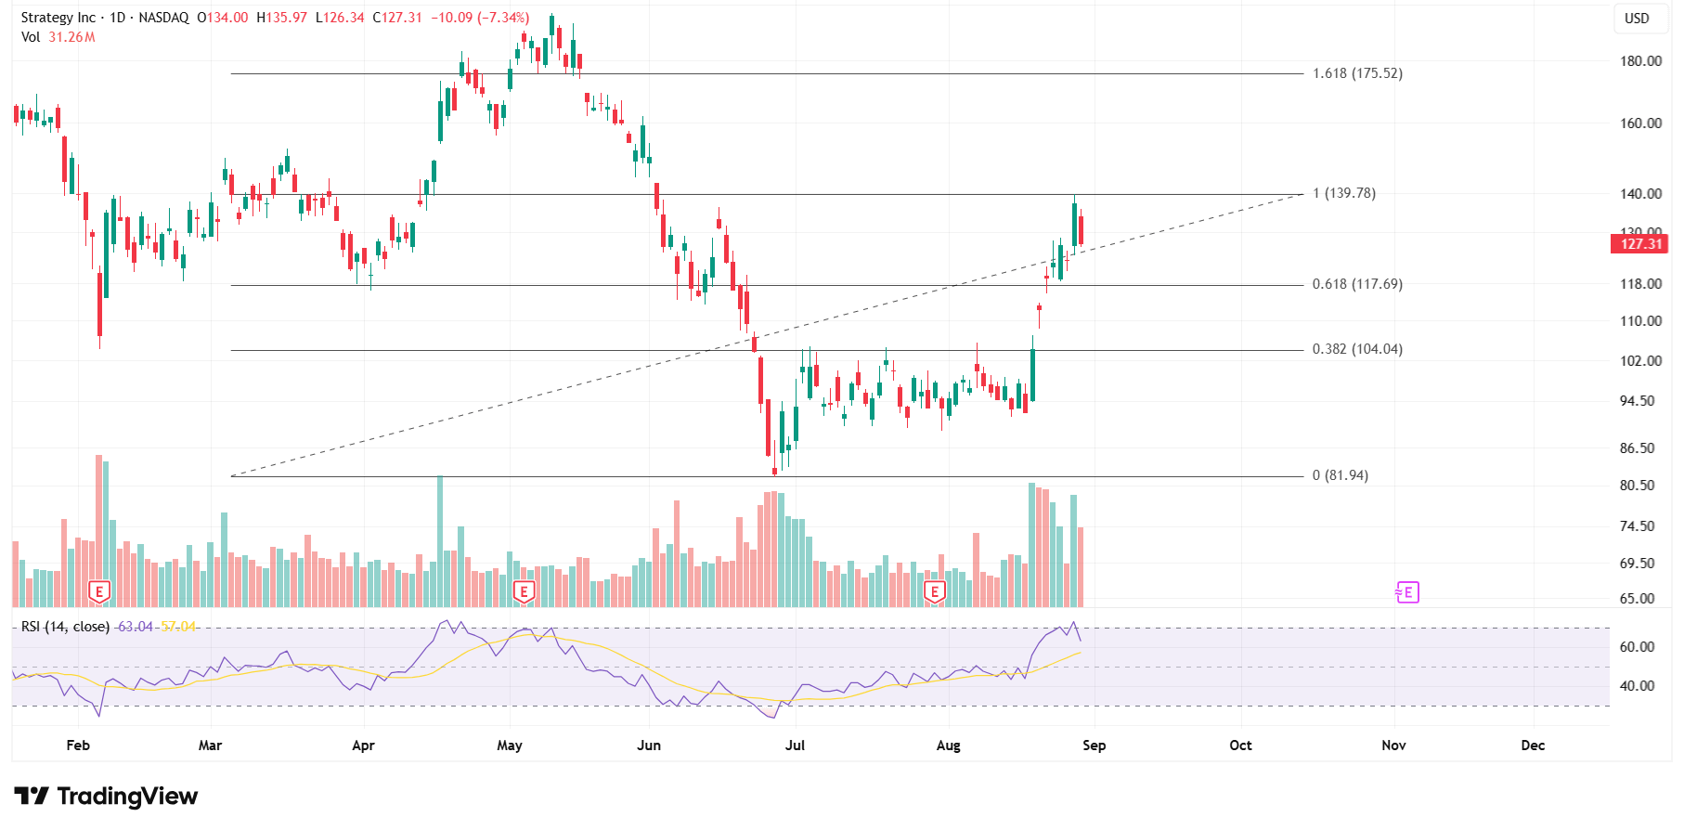Click the Apr label on time axis
The width and height of the screenshot is (1684, 830).
(364, 746)
